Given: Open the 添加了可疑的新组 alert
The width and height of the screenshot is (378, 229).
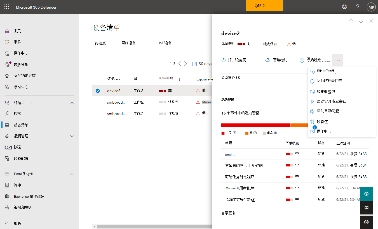Looking at the screenshot, I should click(x=240, y=200).
